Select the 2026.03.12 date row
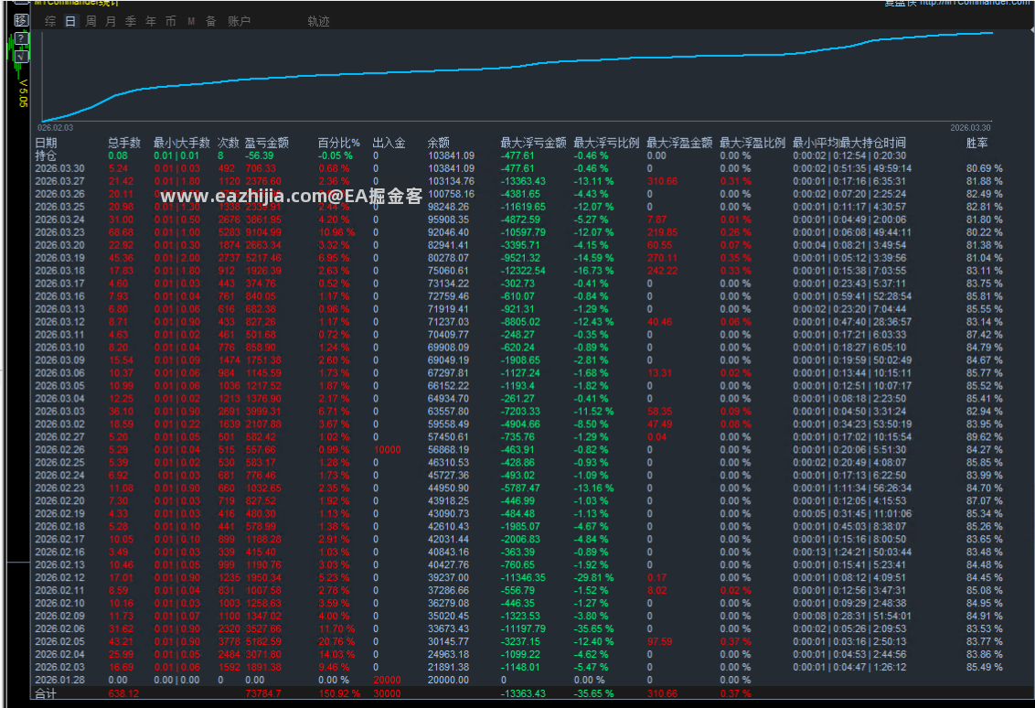This screenshot has width=1035, height=708. (x=518, y=322)
